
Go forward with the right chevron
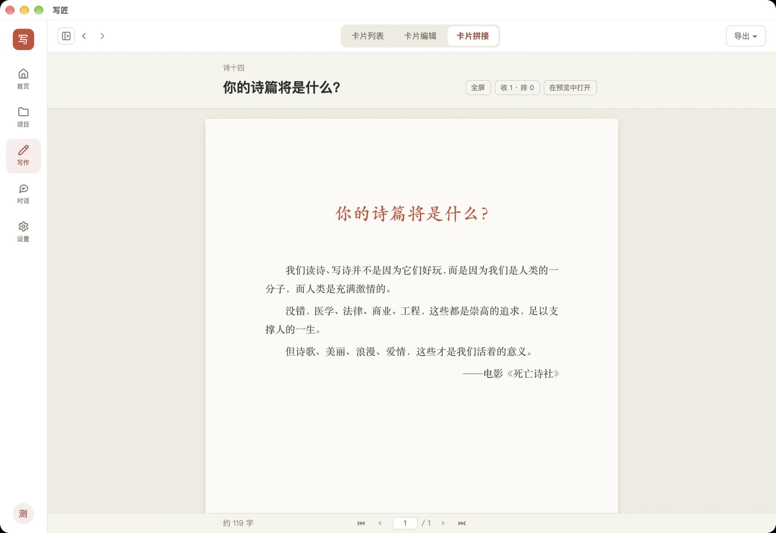pyautogui.click(x=102, y=36)
